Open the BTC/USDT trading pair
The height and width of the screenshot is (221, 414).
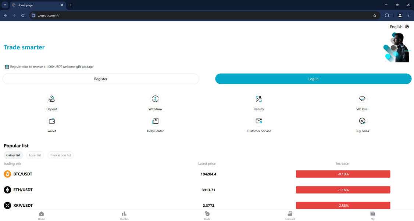(23, 174)
